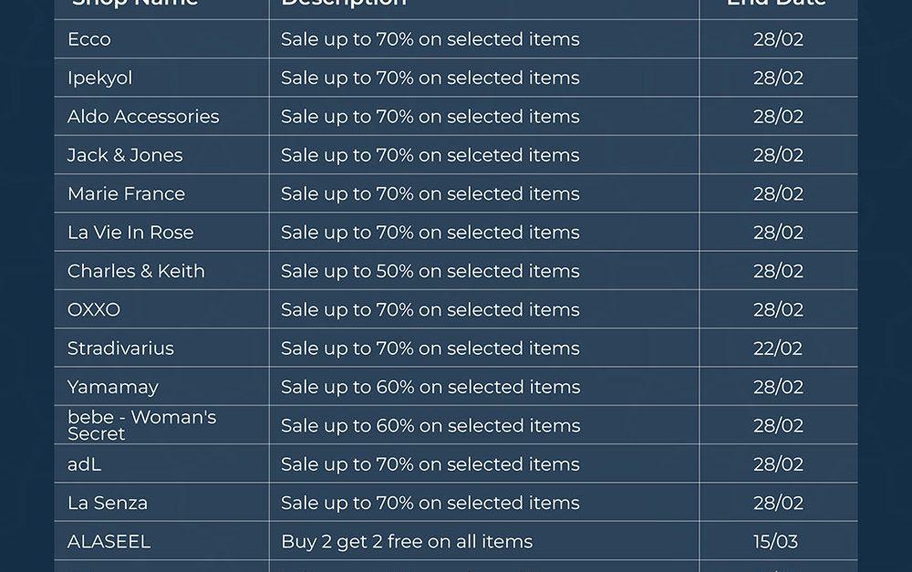Select the Yamamay shop name

pyautogui.click(x=113, y=387)
